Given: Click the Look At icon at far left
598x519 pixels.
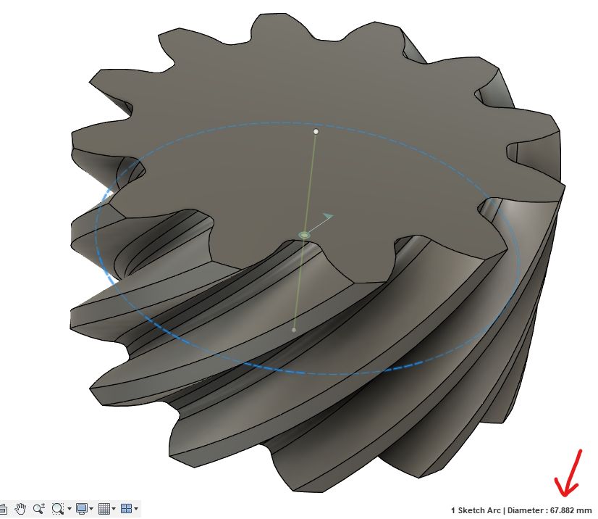Looking at the screenshot, I should 4,508.
